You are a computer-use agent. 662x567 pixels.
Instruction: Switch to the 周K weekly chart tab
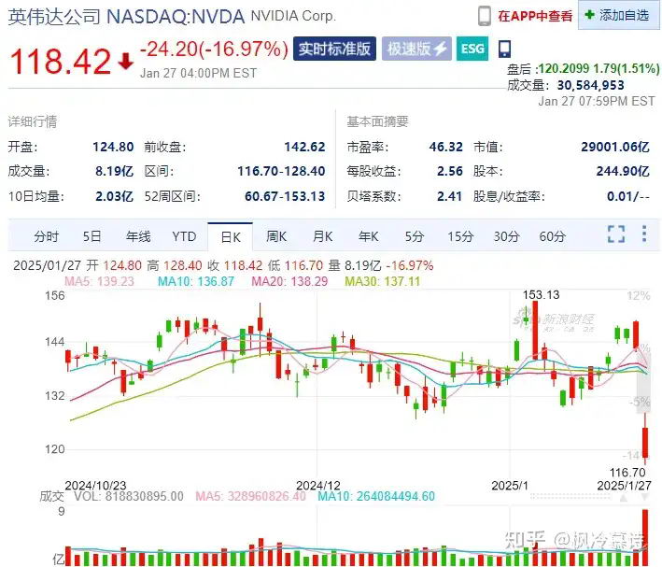[x=276, y=235]
